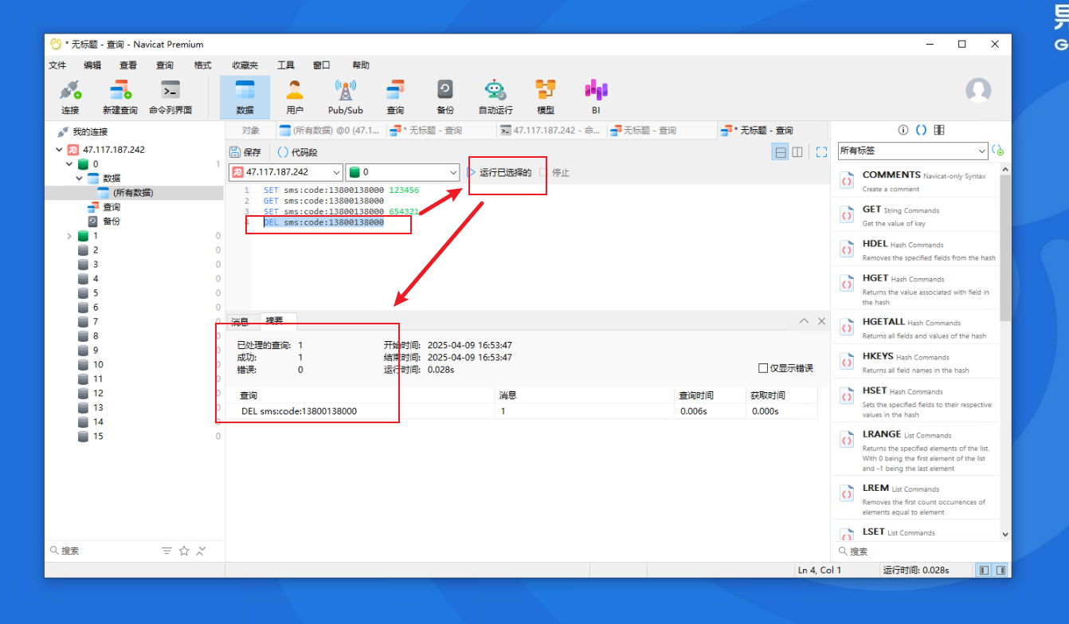Image resolution: width=1069 pixels, height=624 pixels.
Task: Click the star favorites icon in sidebar
Action: [x=184, y=551]
